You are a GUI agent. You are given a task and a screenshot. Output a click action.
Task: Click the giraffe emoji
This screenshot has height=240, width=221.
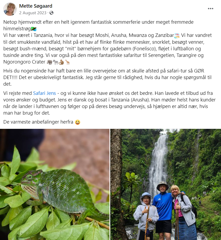click(x=67, y=62)
